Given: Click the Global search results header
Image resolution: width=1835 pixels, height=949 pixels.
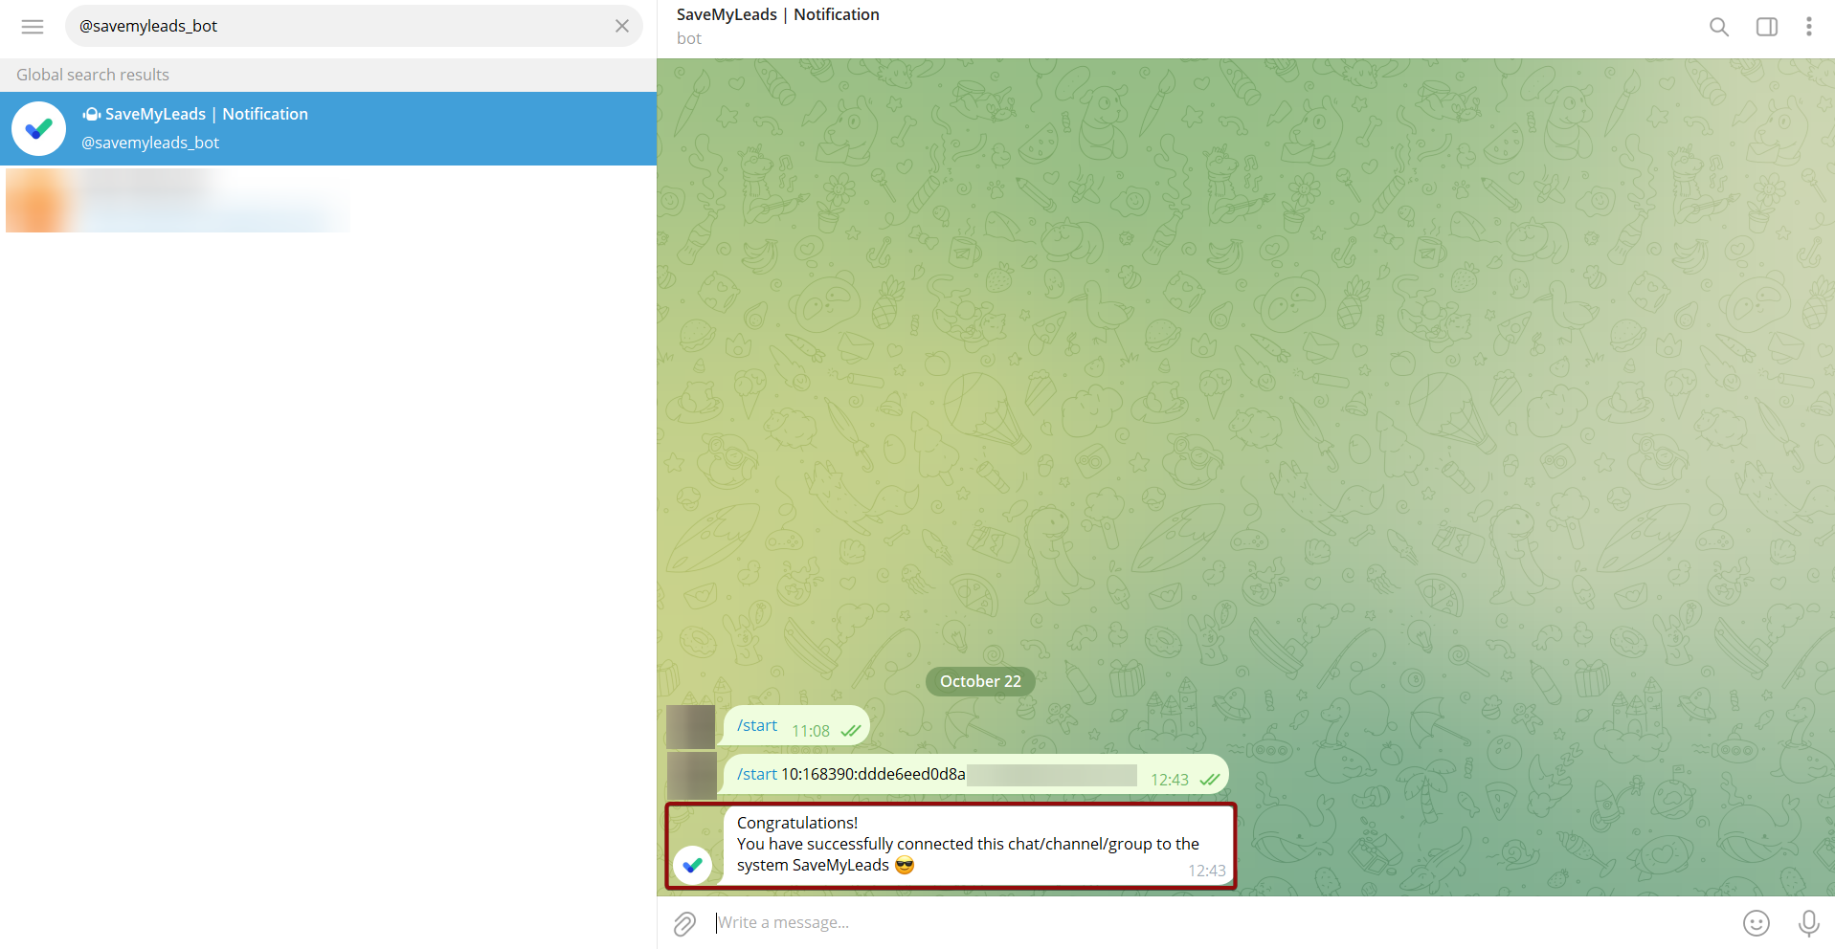Looking at the screenshot, I should 92,74.
